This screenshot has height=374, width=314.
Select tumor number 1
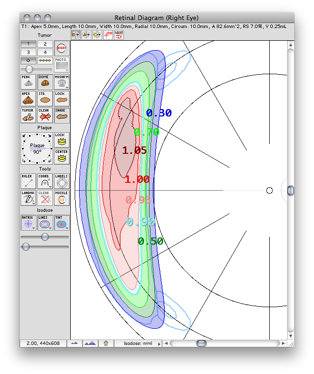(x=29, y=44)
